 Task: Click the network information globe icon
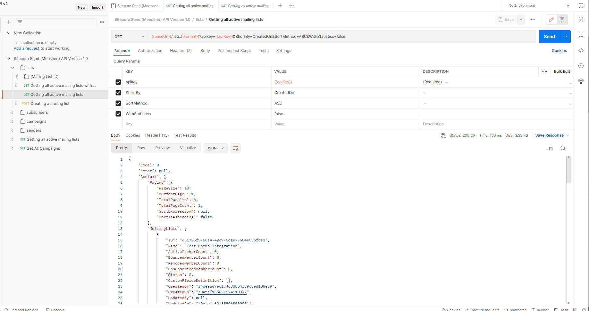coord(443,135)
